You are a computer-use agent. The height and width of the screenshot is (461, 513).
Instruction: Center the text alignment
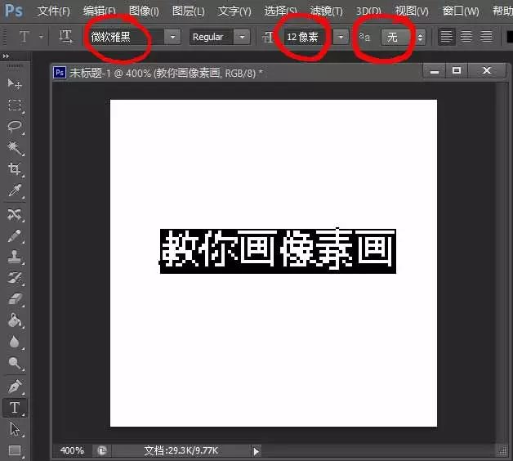pos(466,36)
